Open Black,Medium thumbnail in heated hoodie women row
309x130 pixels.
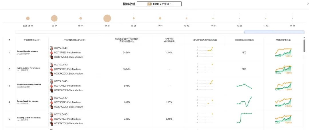[51, 57]
